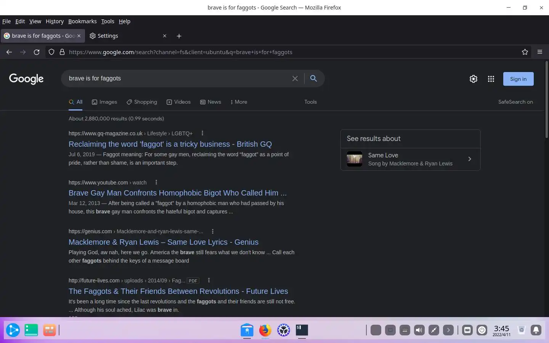549x343 pixels.
Task: Open the trash in the dock
Action: tap(522, 330)
